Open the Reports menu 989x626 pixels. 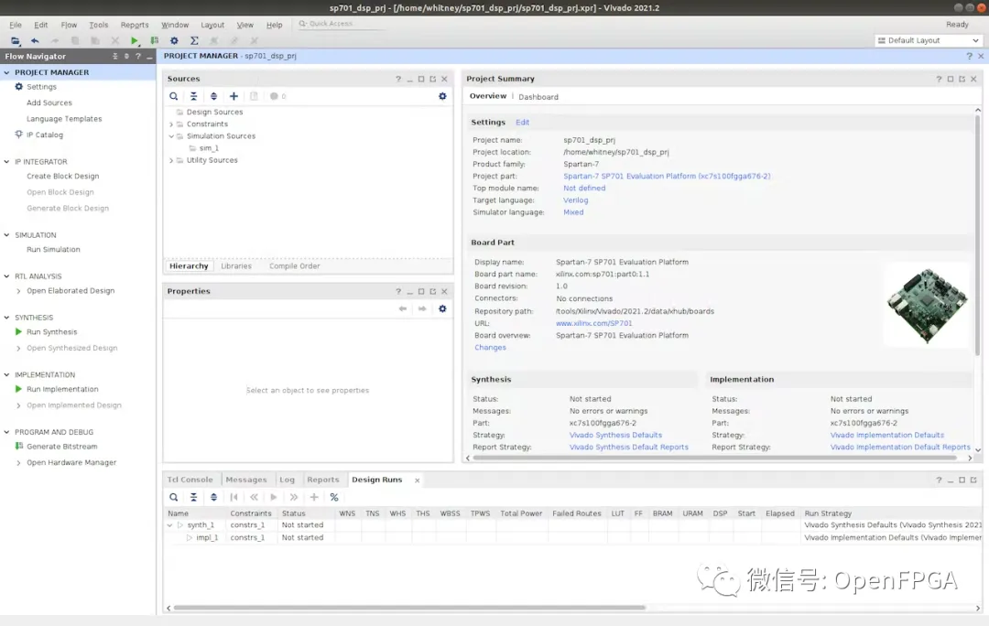point(135,25)
